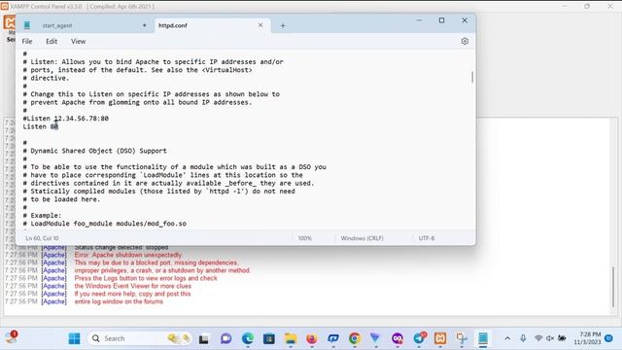Open Notepad settings gear icon
Screen dimensions: 622x350
pos(465,41)
